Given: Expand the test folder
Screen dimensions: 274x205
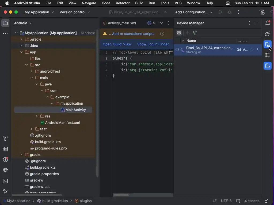Looking at the screenshot, I should pos(32,129).
